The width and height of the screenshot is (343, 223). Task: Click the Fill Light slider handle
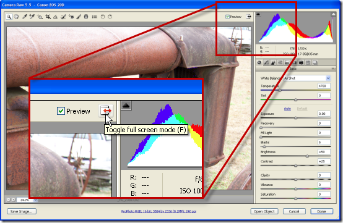(261, 137)
